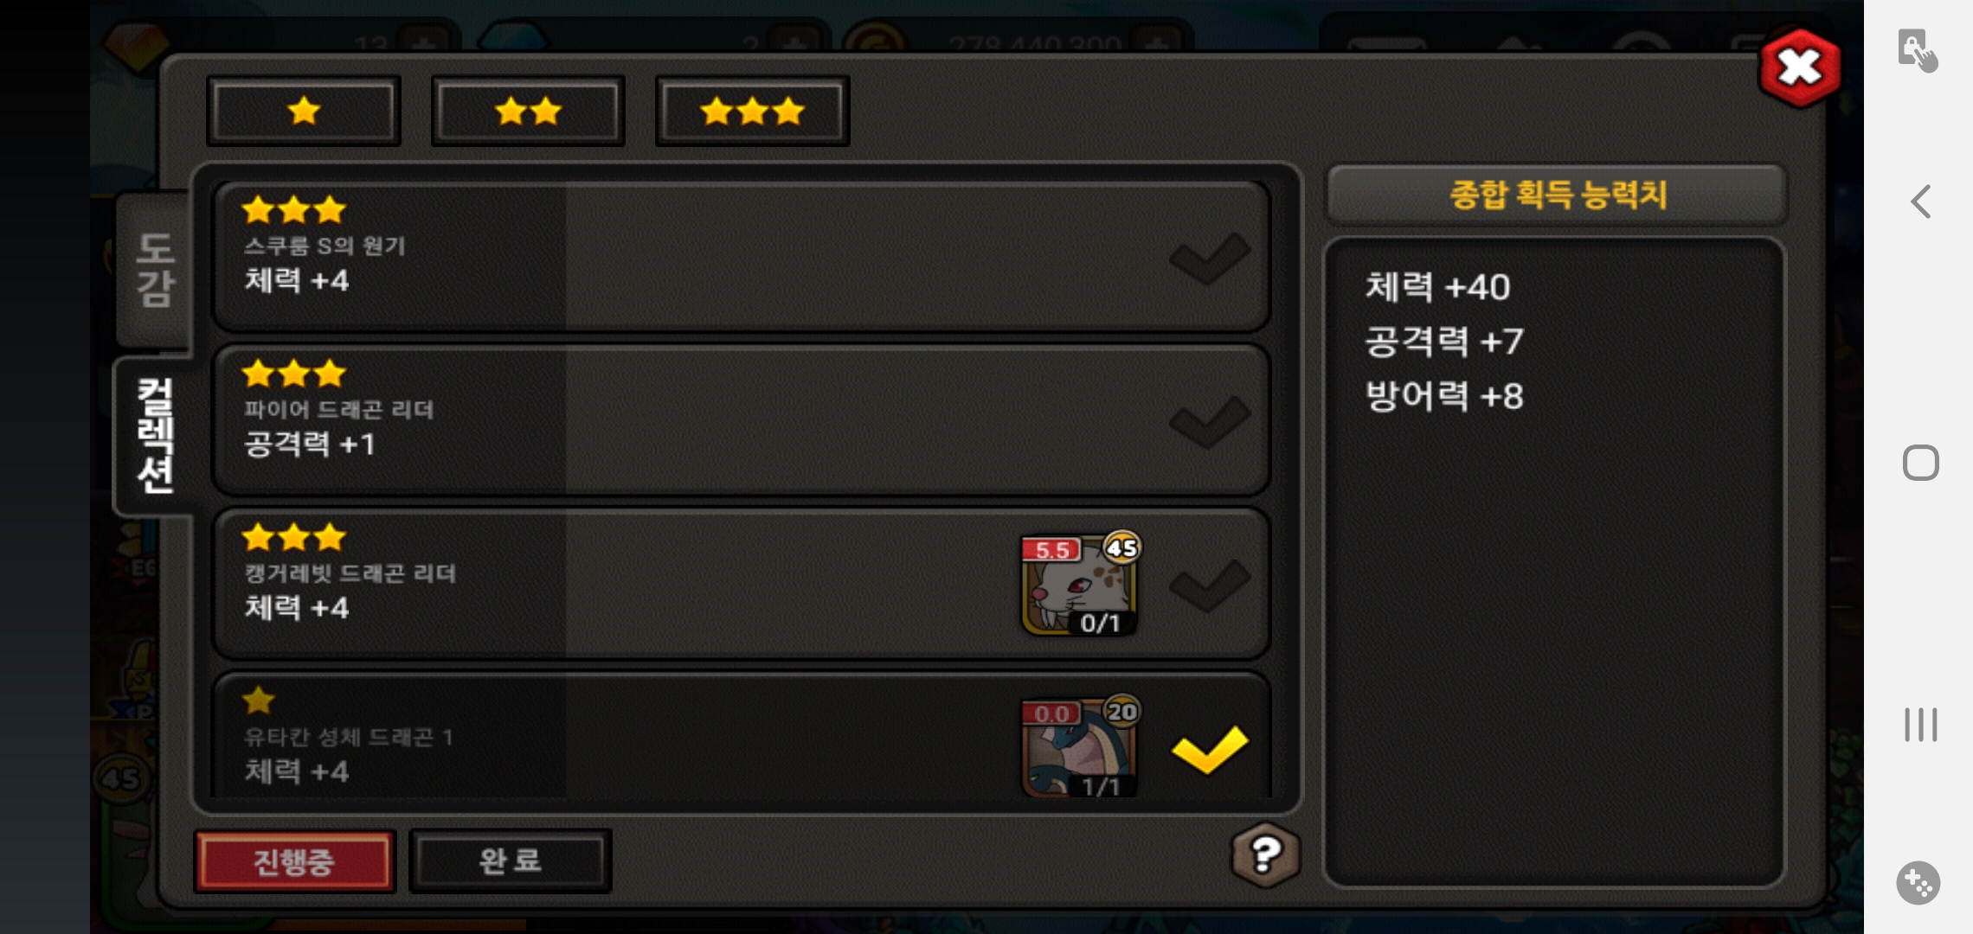This screenshot has width=1973, height=934.
Task: Filter by one-star collections
Action: [304, 111]
